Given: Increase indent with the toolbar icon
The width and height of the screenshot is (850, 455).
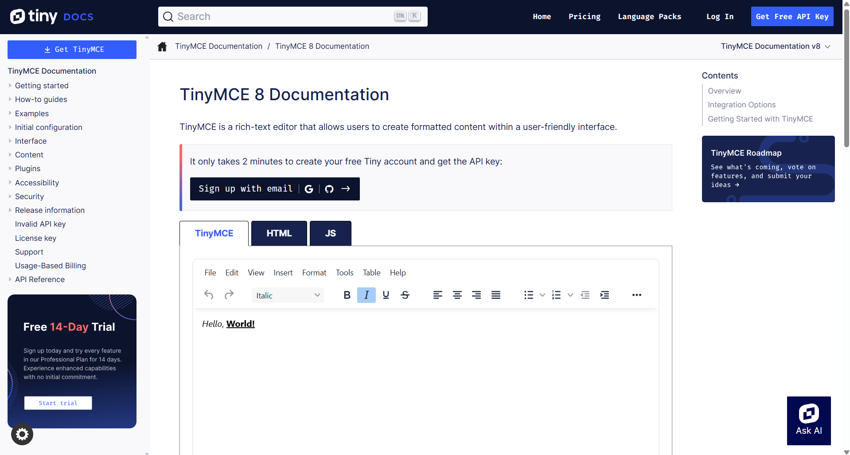Looking at the screenshot, I should point(604,295).
